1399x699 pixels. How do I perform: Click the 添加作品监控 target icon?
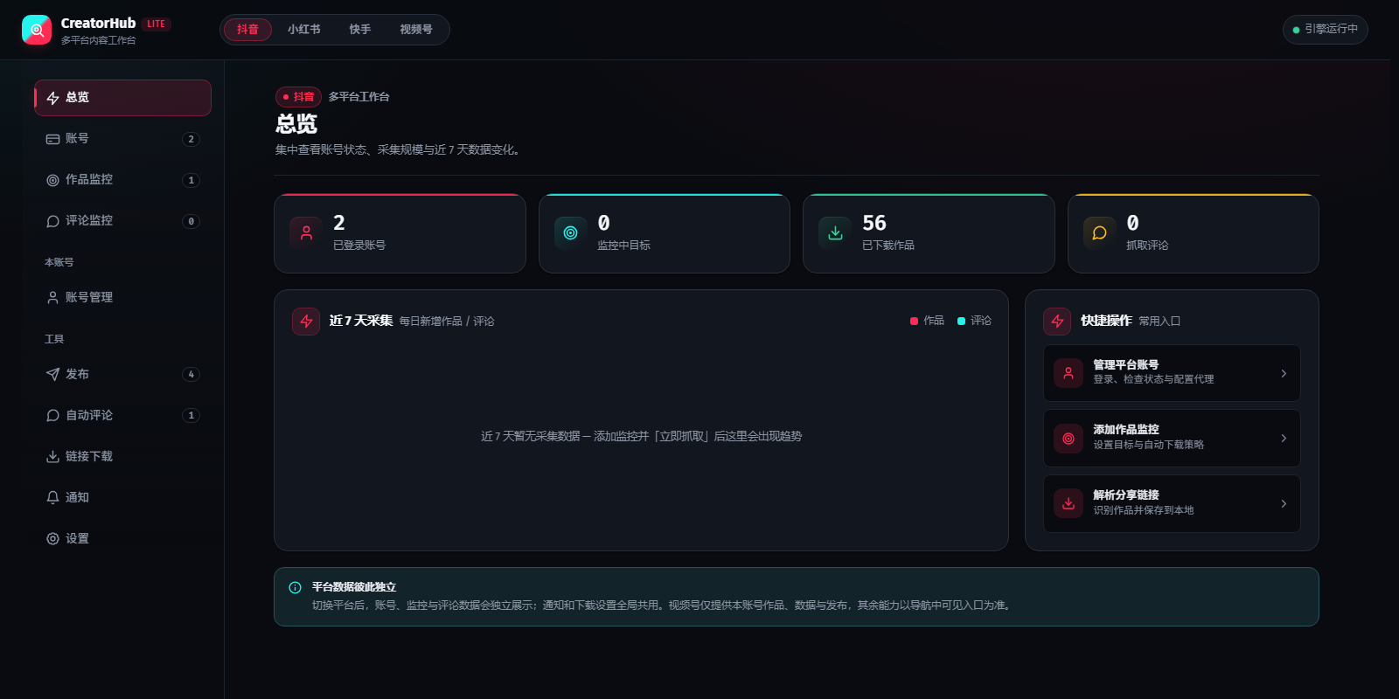click(1068, 439)
